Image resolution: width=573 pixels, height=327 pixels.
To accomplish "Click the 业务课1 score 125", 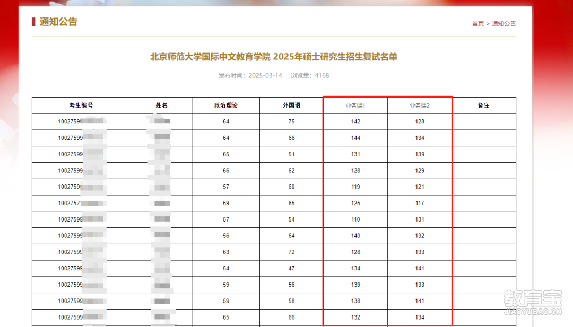I will tap(355, 204).
